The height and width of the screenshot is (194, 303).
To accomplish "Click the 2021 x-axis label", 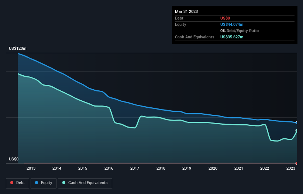I will pyautogui.click(x=239, y=168).
